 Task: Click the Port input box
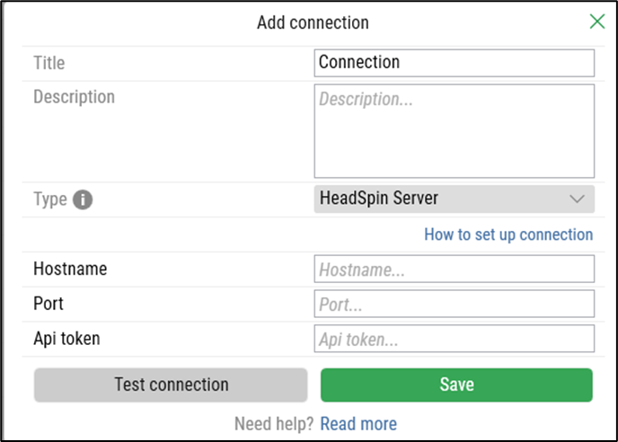454,304
